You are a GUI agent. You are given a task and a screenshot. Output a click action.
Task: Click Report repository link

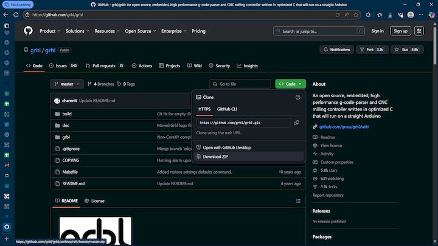pyautogui.click(x=328, y=195)
